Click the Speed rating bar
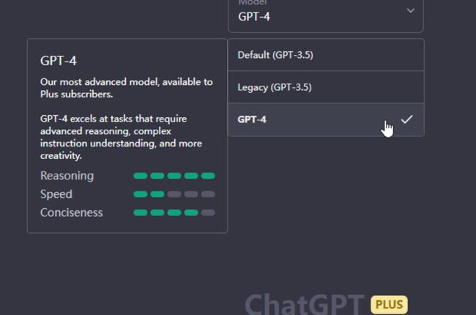The height and width of the screenshot is (315, 476). (174, 194)
